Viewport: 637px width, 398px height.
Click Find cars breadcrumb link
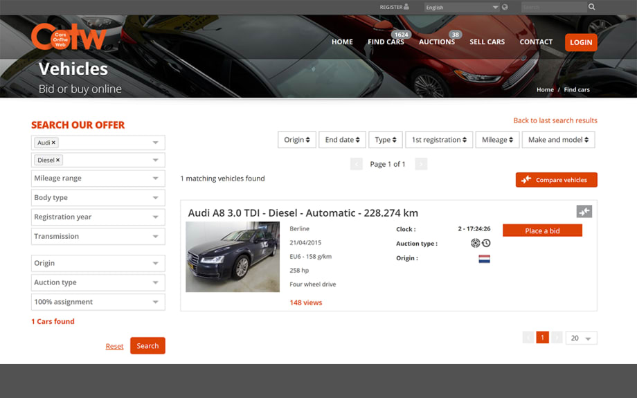(577, 90)
